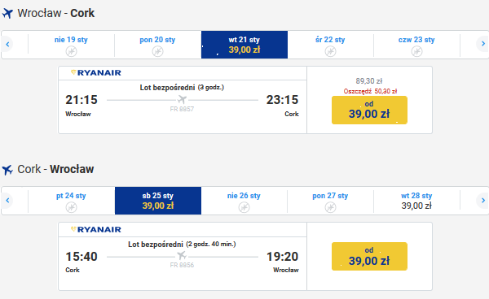Image resolution: width=489 pixels, height=299 pixels.
Task: Choose wt 28 sty return date for 39,00 zł
Action: 416,201
